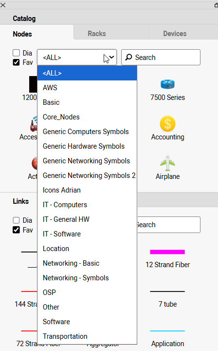Screen dimensions: 218x351
Task: Click the magenta 12 Strand Fiber link
Action: [x=167, y=252]
